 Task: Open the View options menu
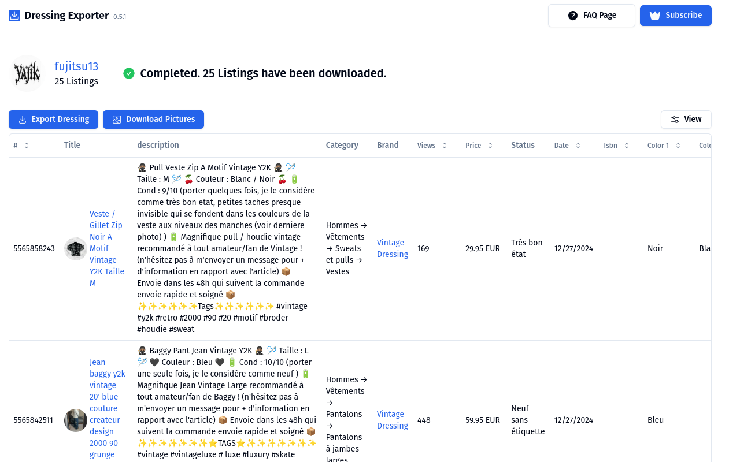[x=686, y=120]
